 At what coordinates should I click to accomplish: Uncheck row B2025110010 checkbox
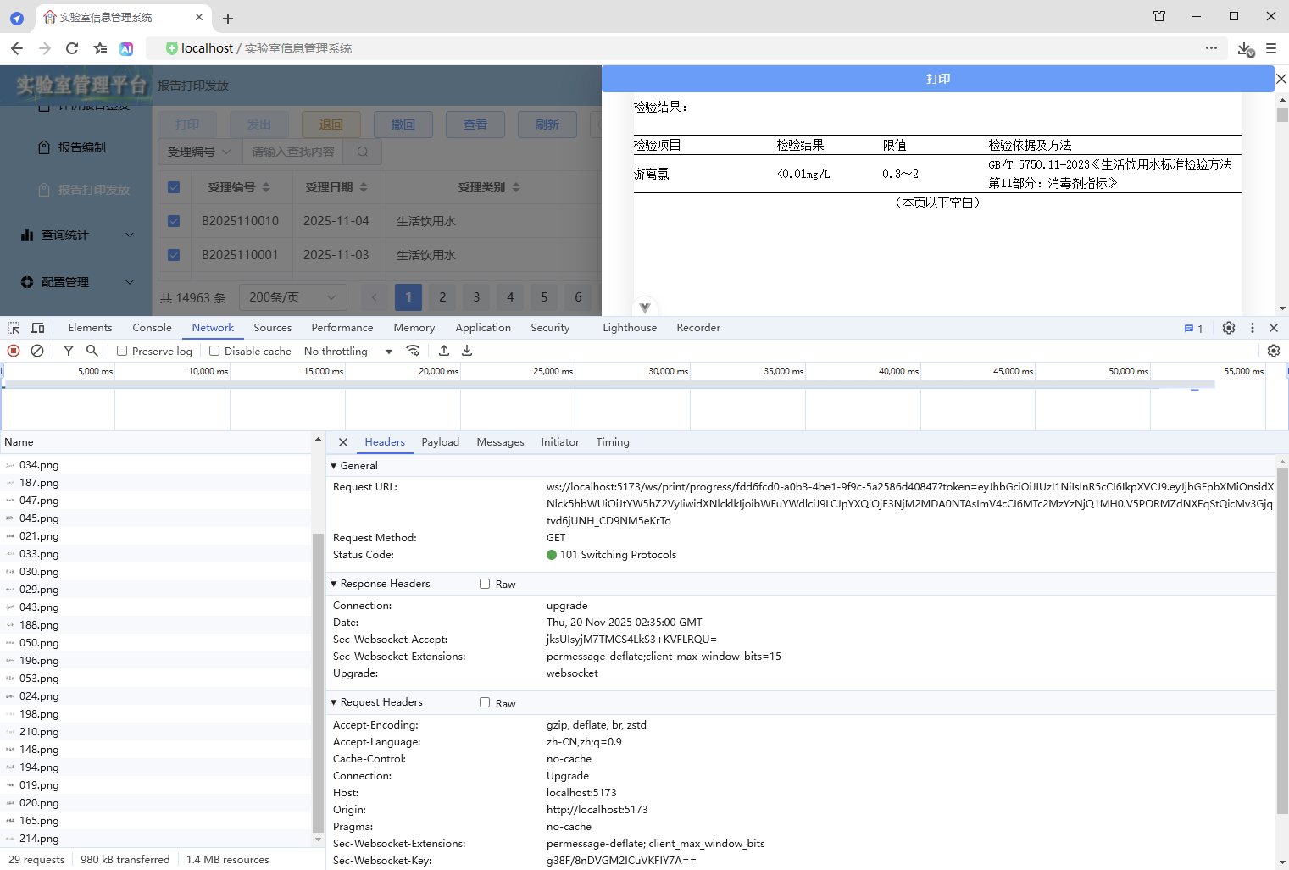174,221
